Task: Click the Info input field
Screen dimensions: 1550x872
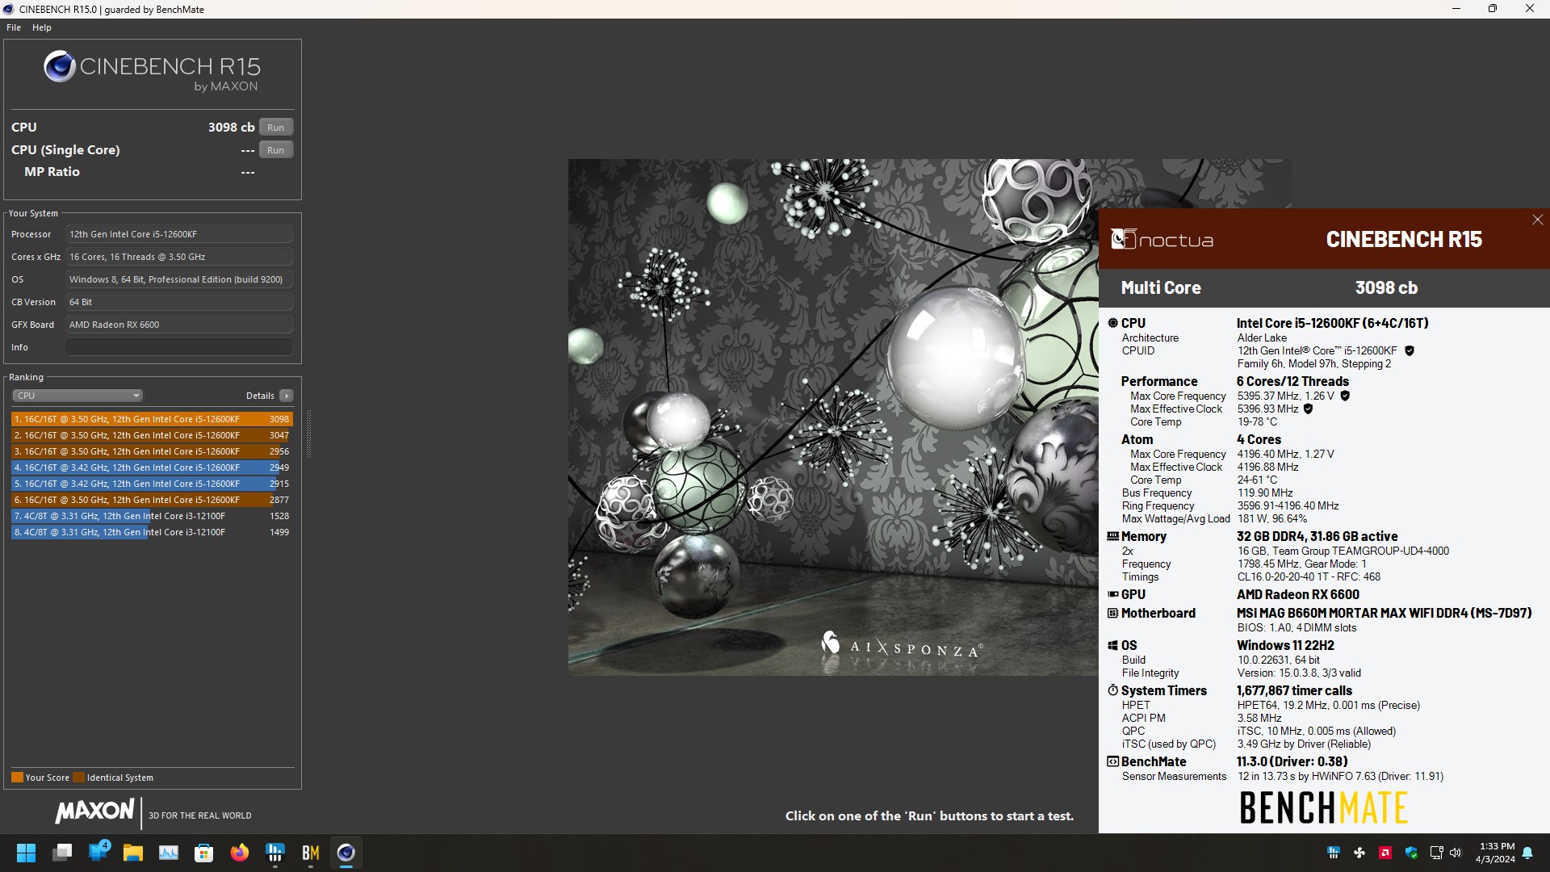Action: 178,347
